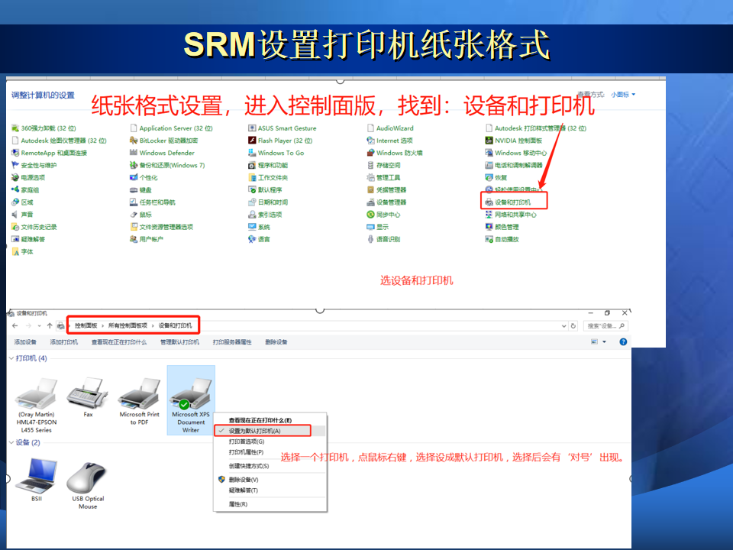Open 家庭组 item

click(25, 190)
